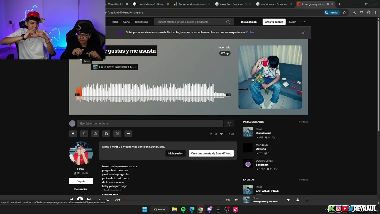The image size is (380, 214).
Task: Open the Canal menu item
Action: (x=127, y=22)
